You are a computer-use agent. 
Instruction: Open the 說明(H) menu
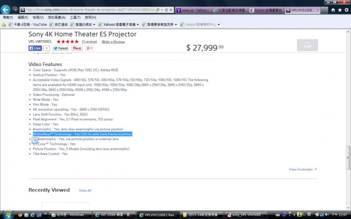(91, 18)
